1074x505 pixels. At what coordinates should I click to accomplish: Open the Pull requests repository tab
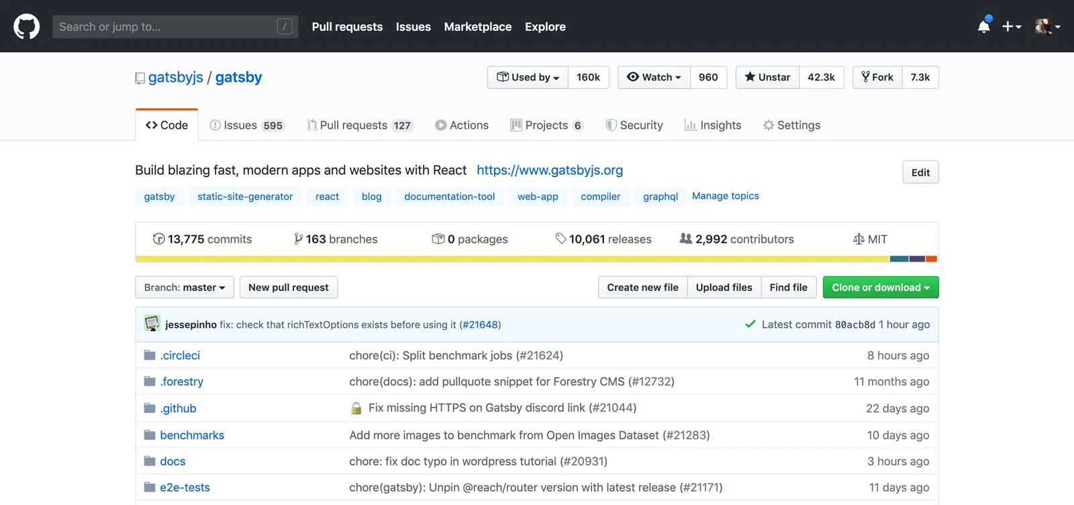[x=360, y=125]
